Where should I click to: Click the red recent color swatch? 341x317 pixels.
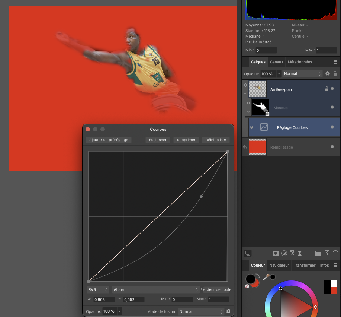(334, 290)
